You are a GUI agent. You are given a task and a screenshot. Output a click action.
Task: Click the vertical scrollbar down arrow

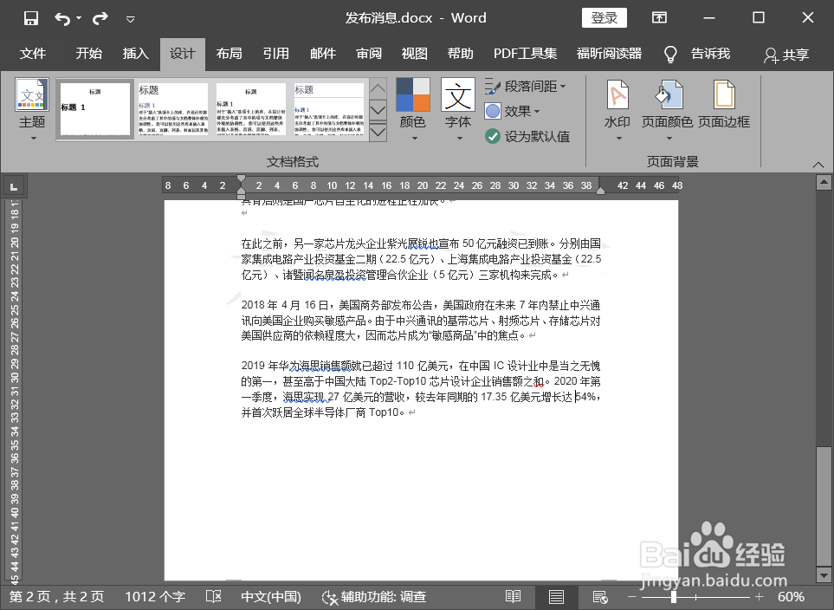click(824, 574)
